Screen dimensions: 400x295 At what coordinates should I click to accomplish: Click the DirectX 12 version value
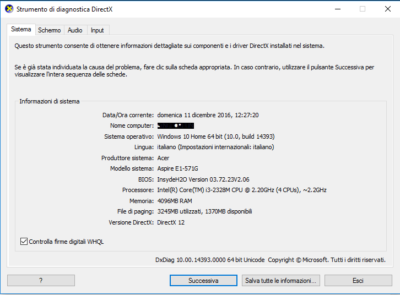[x=171, y=222]
